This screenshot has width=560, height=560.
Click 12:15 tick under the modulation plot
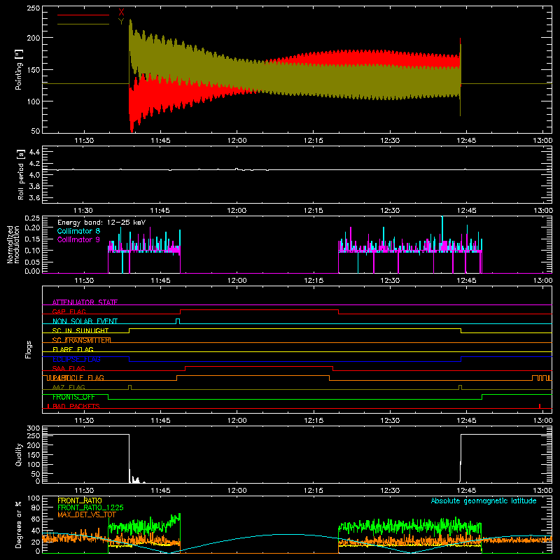[x=314, y=281]
